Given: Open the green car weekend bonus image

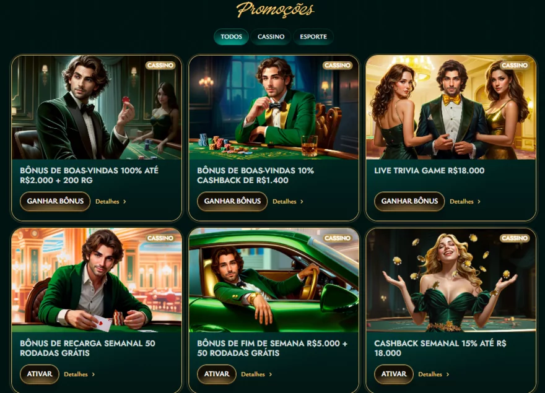Looking at the screenshot, I should 274,280.
